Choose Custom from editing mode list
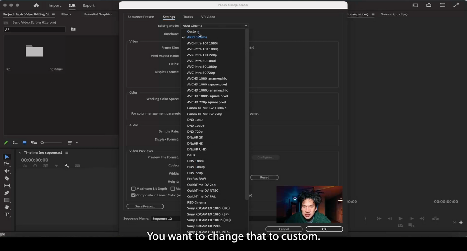This screenshot has width=467, height=251. 193,31
